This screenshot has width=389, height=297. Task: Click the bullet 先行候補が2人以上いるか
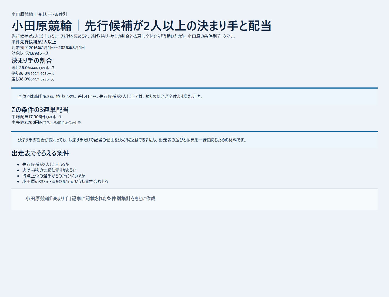point(46,164)
